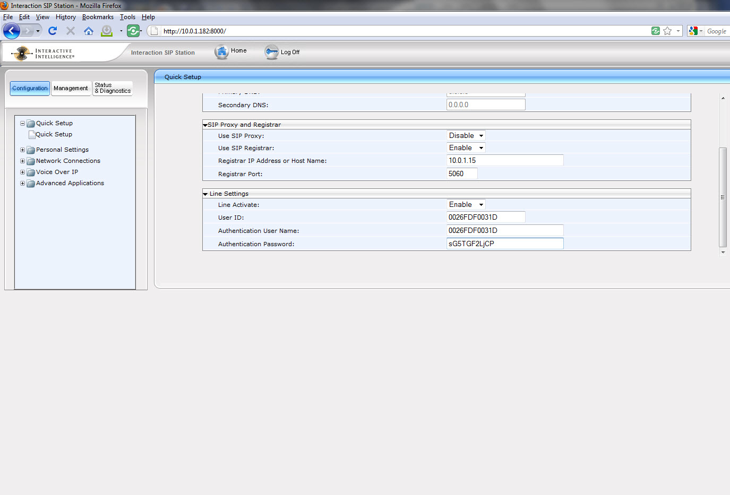The height and width of the screenshot is (495, 730).
Task: Click the Registrar Port input field
Action: tap(462, 174)
